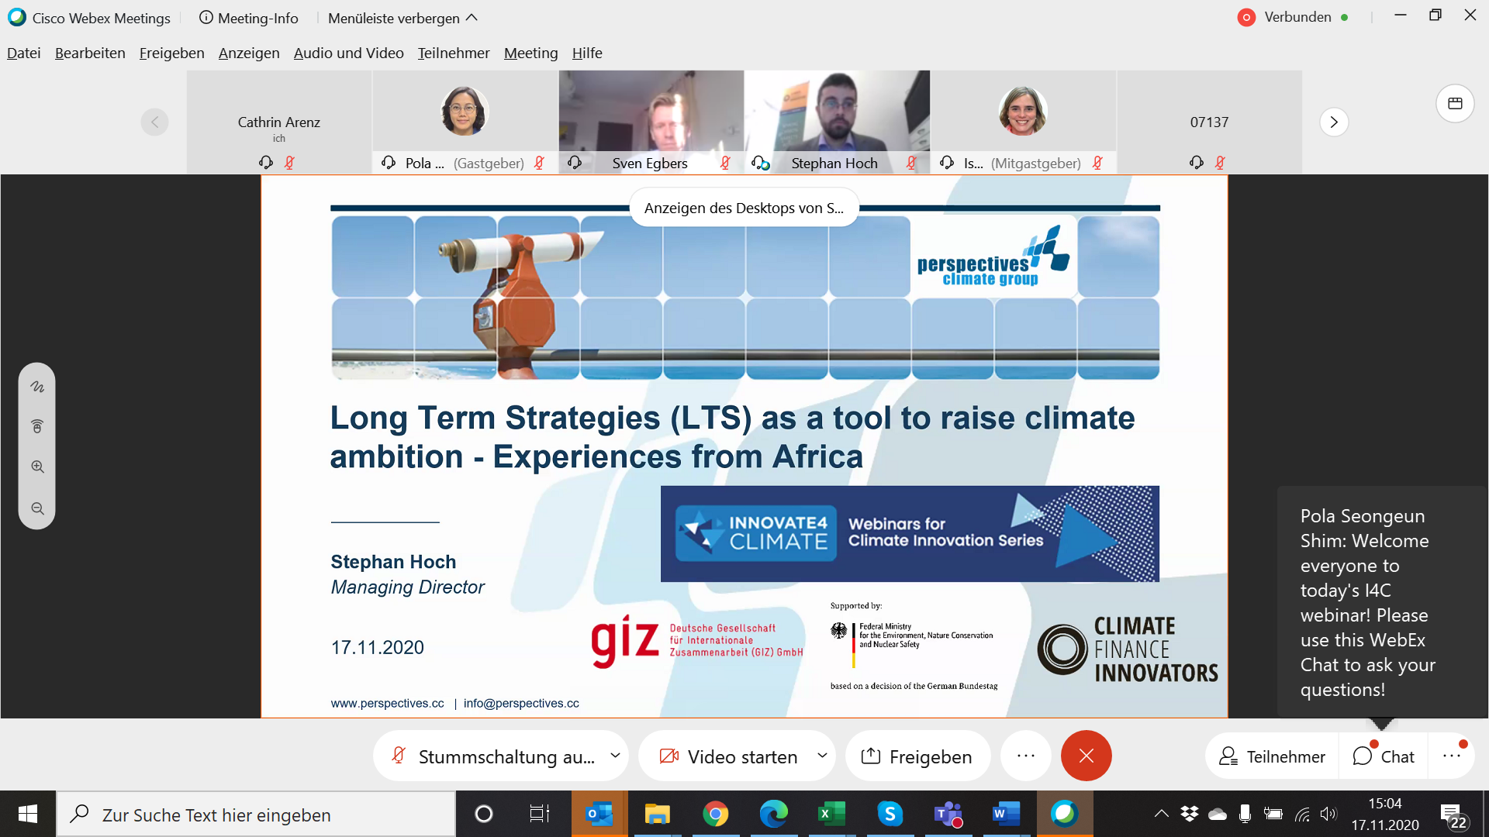Open Meeting-Info at the top

(x=249, y=18)
